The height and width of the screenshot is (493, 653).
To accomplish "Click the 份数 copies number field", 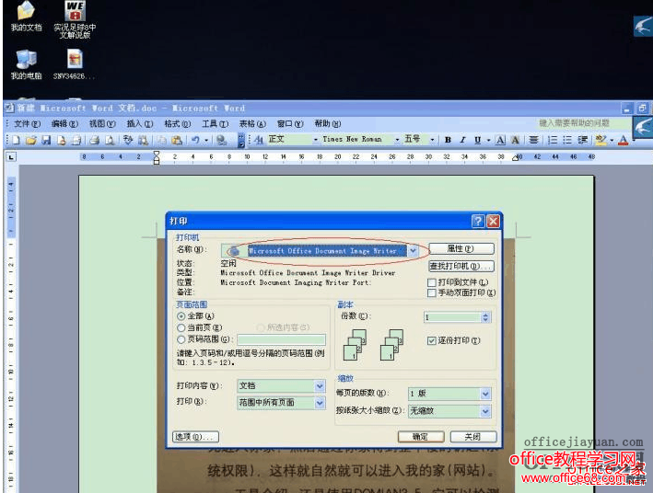I will coord(453,317).
